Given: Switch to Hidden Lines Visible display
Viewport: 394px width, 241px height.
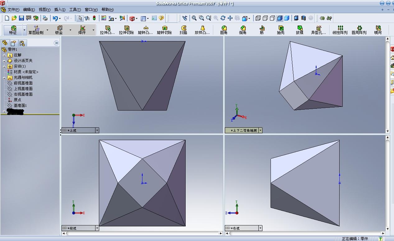Looking at the screenshot, I should pyautogui.click(x=265, y=18).
